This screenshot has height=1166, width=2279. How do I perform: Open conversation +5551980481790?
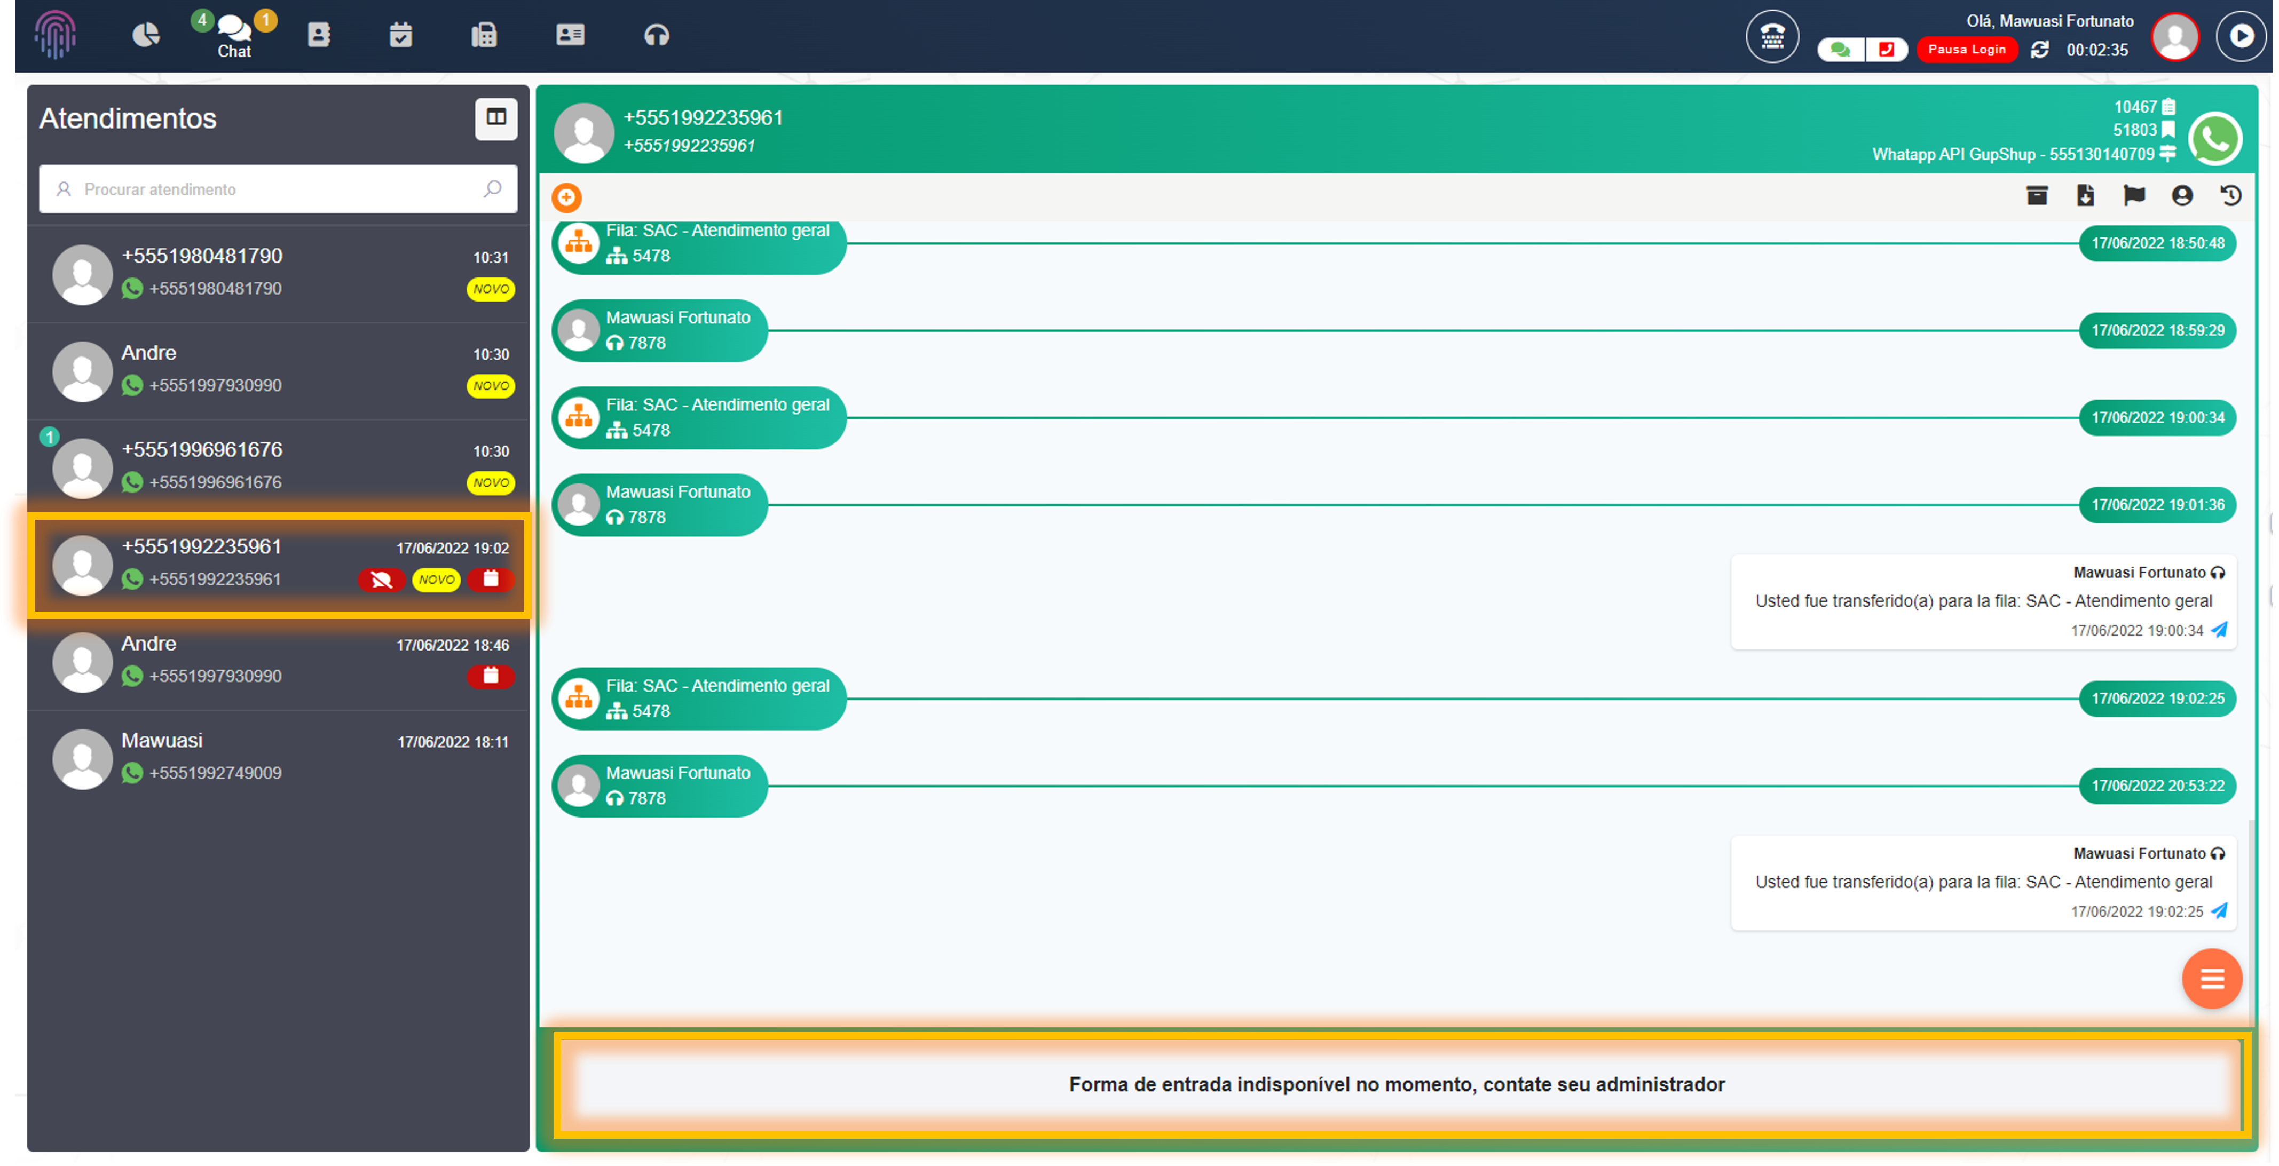coord(278,273)
